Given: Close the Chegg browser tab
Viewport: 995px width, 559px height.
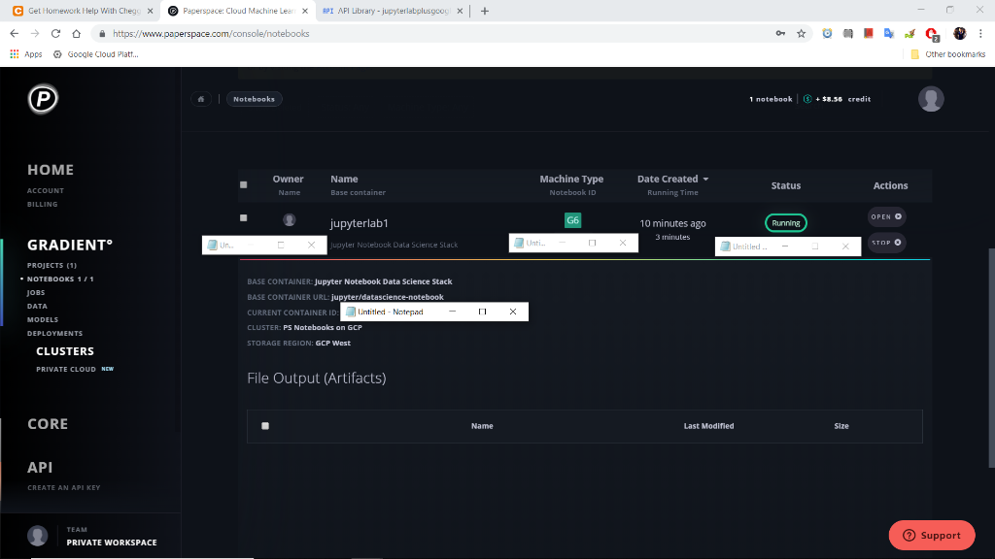Looking at the screenshot, I should [x=151, y=11].
